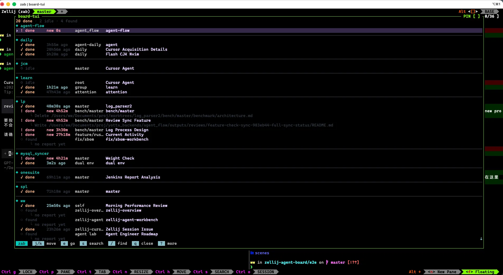Select the Flash CJK Nvim row
This screenshot has height=275, width=503.
click(249, 54)
